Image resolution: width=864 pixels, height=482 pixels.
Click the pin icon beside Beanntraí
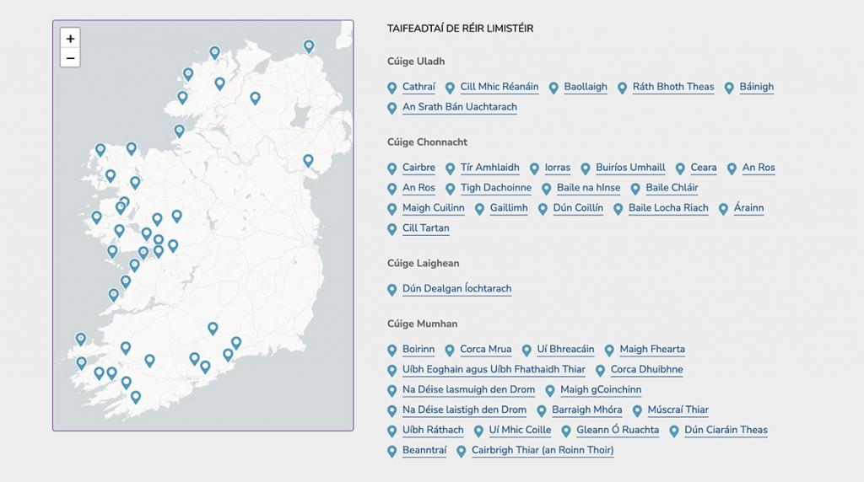[x=391, y=452]
